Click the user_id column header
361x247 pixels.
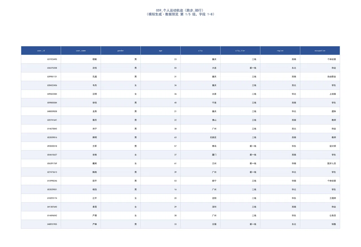tap(41, 51)
